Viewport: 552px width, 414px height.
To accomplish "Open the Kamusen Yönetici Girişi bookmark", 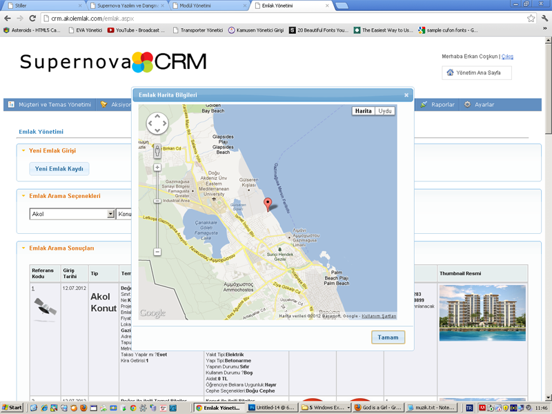I will point(256,30).
